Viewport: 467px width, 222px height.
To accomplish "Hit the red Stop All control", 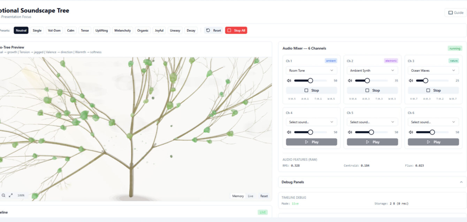I will coord(236,30).
